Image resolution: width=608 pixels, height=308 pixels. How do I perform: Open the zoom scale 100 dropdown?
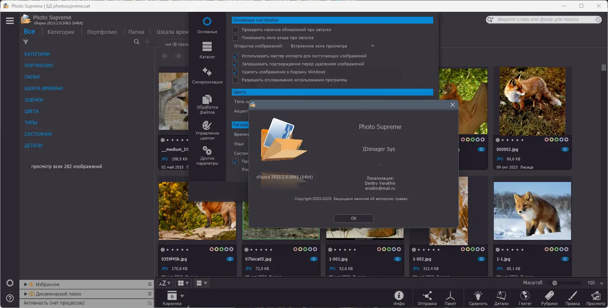602,283
